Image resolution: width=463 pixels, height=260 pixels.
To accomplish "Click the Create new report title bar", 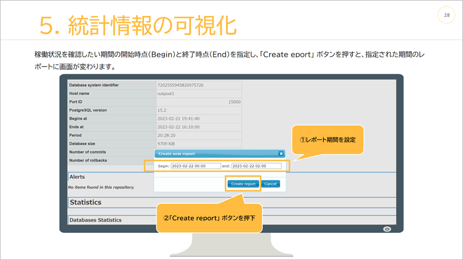I will point(219,153).
